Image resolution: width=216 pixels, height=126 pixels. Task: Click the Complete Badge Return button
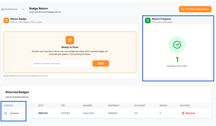click(x=195, y=9)
